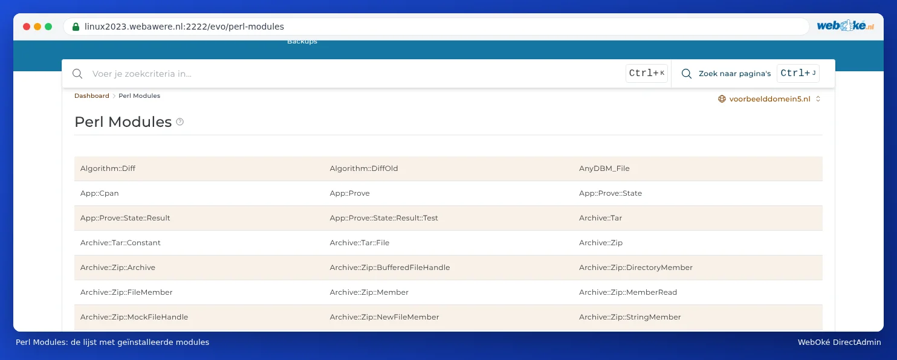Open the Backups menu item
897x360 pixels.
(302, 42)
